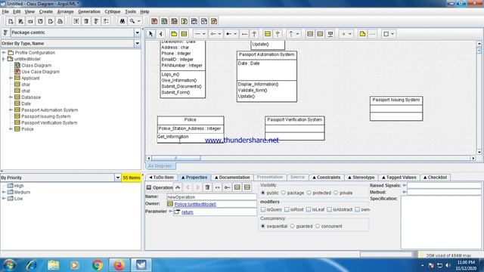Open the Package-centric perspective dropdown
The width and height of the screenshot is (484, 272).
[138, 32]
